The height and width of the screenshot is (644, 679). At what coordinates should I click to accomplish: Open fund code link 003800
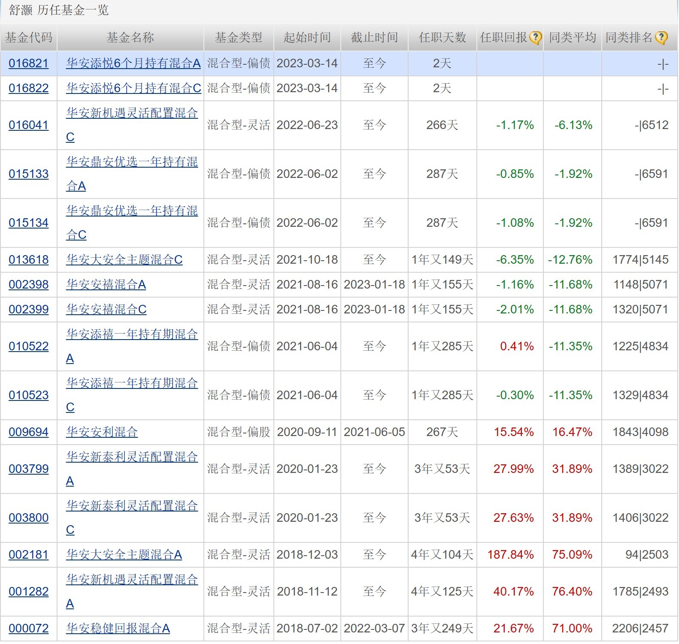tap(29, 518)
